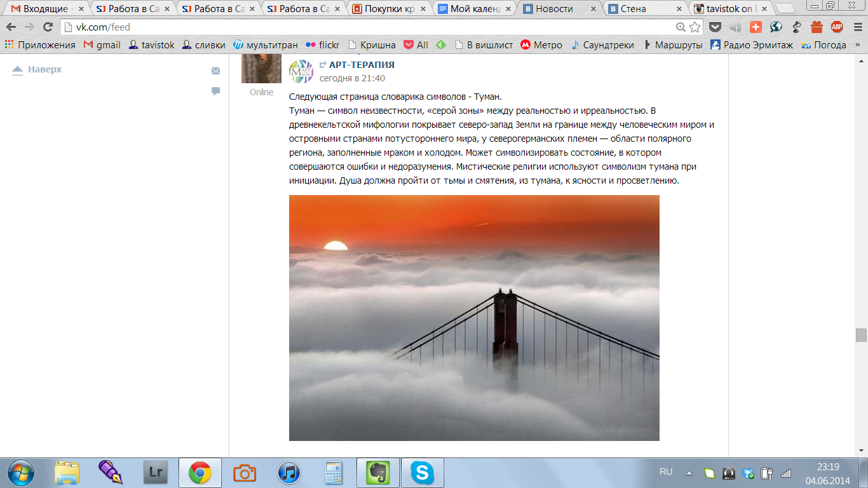Screen dimensions: 868x488
Task: Launch Evernote from the taskbar
Action: point(377,473)
